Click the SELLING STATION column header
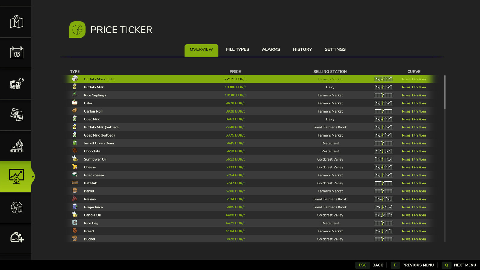Screen dimensions: 480x270 [330, 72]
